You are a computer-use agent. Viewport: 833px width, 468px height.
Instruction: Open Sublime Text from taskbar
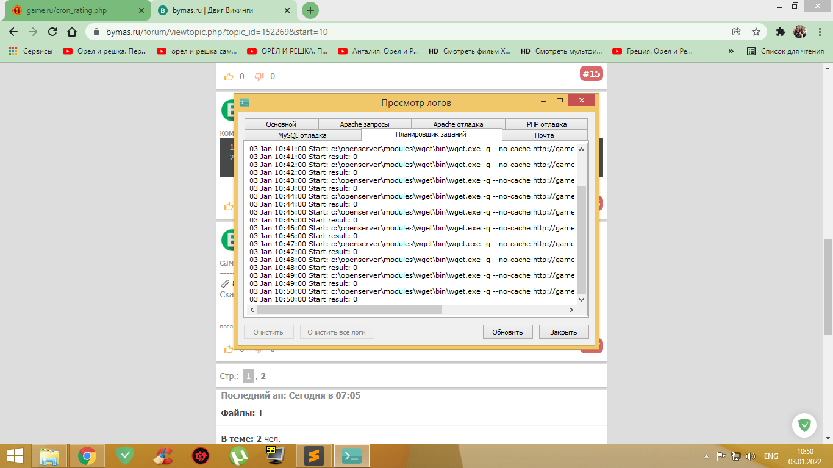click(x=314, y=455)
